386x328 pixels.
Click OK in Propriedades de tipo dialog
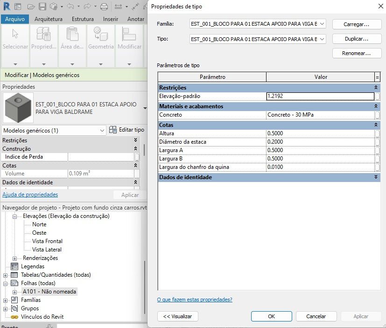coord(271,316)
